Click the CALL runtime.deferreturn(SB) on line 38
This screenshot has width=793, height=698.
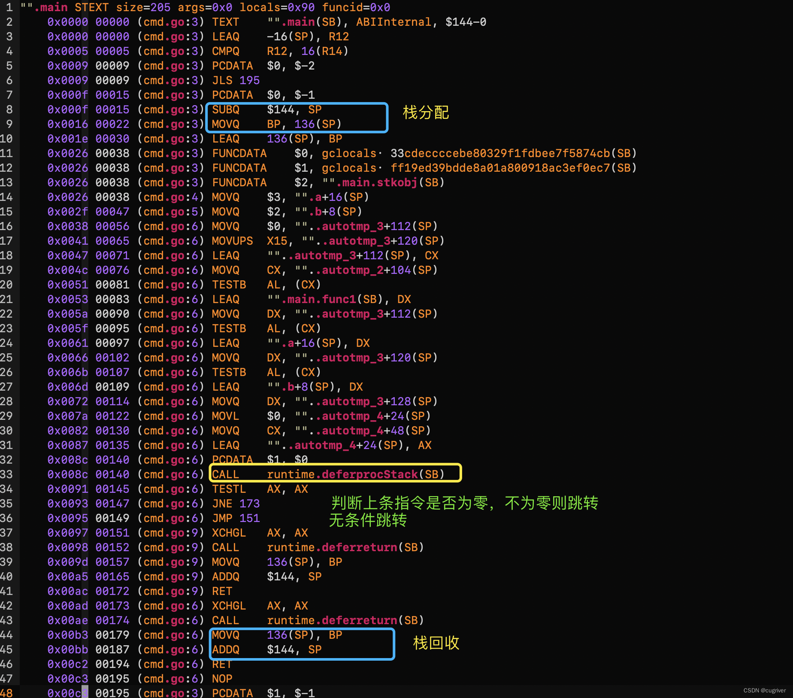pyautogui.click(x=318, y=547)
